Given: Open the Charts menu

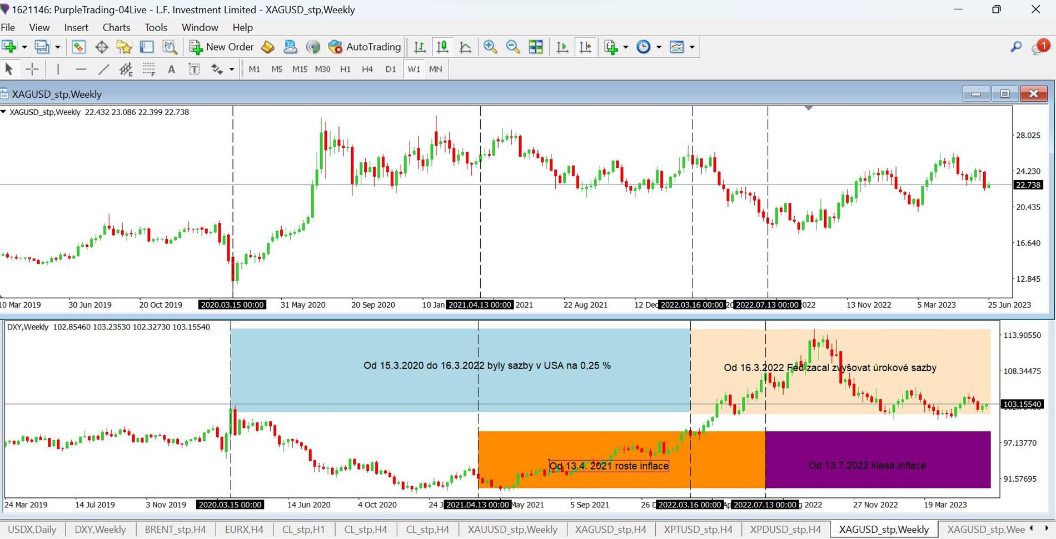Looking at the screenshot, I should pos(116,27).
